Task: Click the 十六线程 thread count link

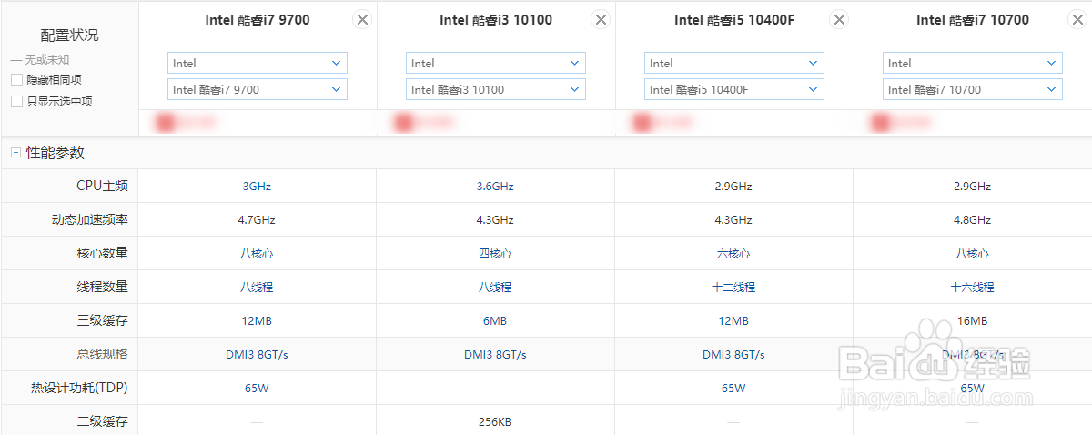Action: (972, 288)
